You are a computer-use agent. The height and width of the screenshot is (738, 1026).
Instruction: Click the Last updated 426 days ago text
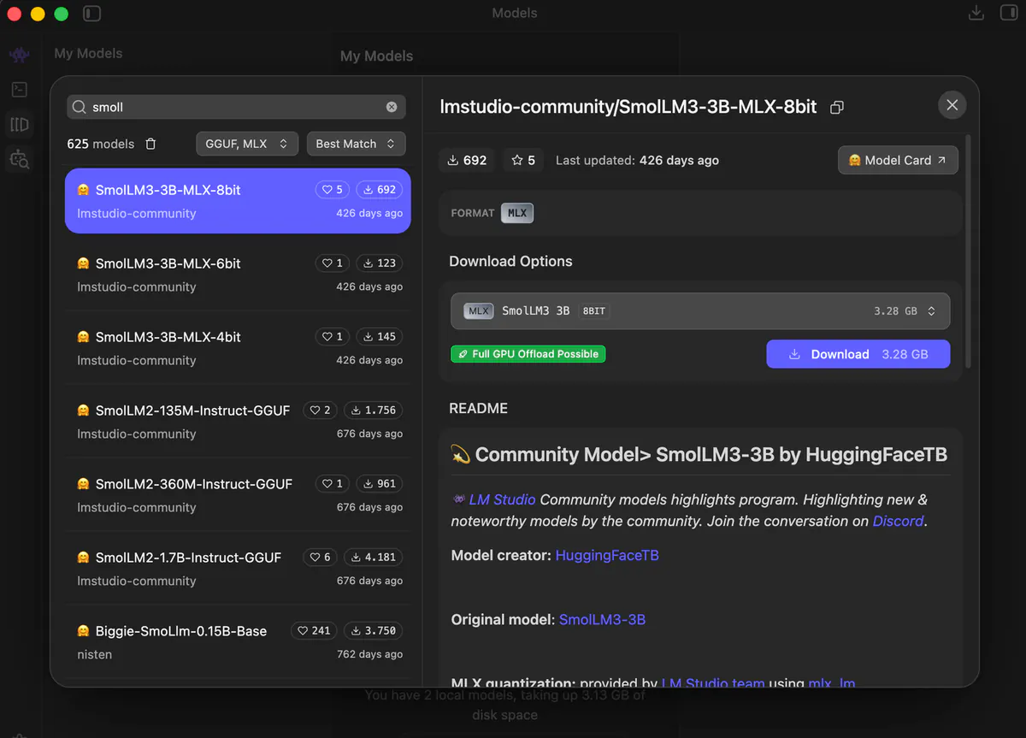coord(637,160)
